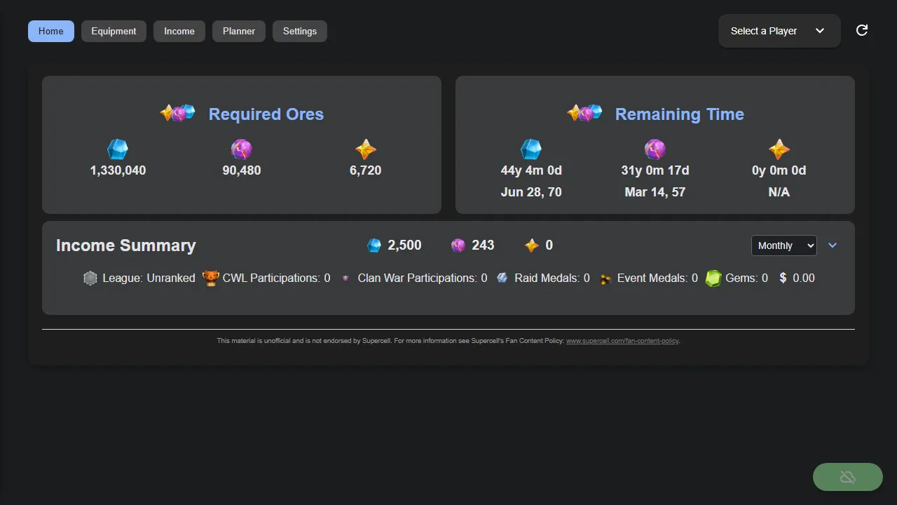Click the Starry Ore icon showing 6,720
This screenshot has width=897, height=505.
[x=365, y=148]
